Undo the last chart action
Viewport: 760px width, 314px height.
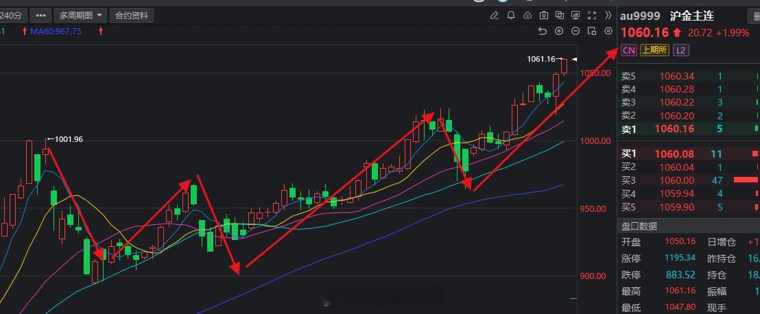[543, 32]
